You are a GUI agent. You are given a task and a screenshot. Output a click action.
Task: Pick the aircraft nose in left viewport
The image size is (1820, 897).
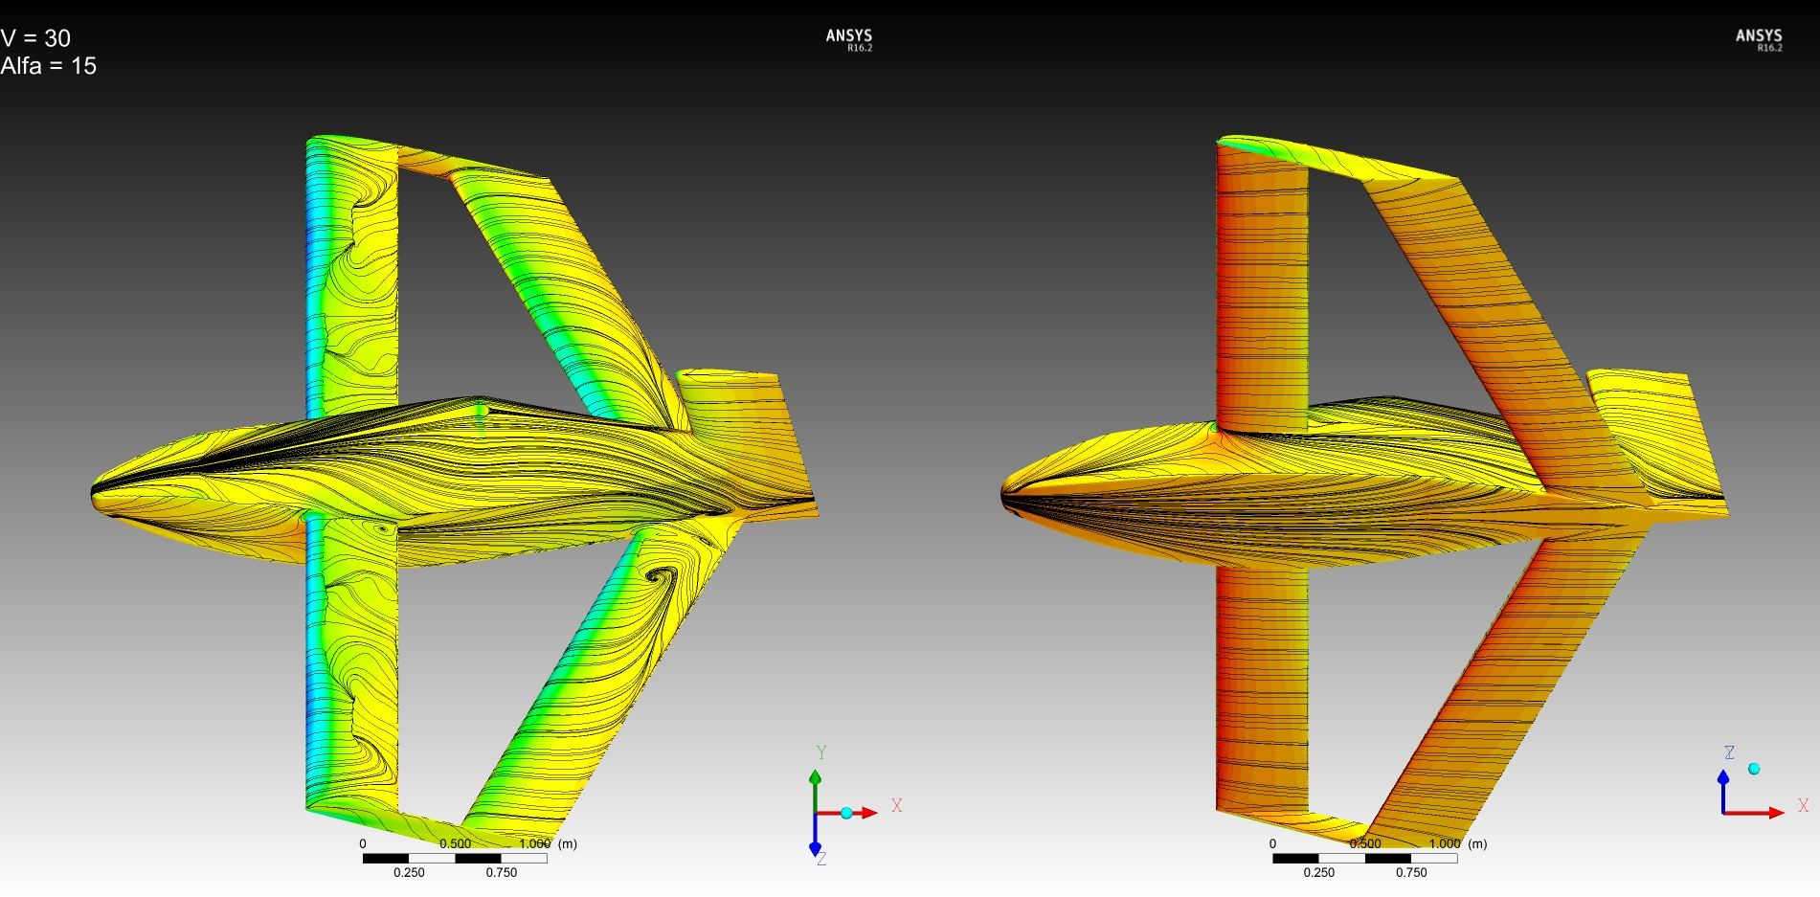[x=98, y=493]
